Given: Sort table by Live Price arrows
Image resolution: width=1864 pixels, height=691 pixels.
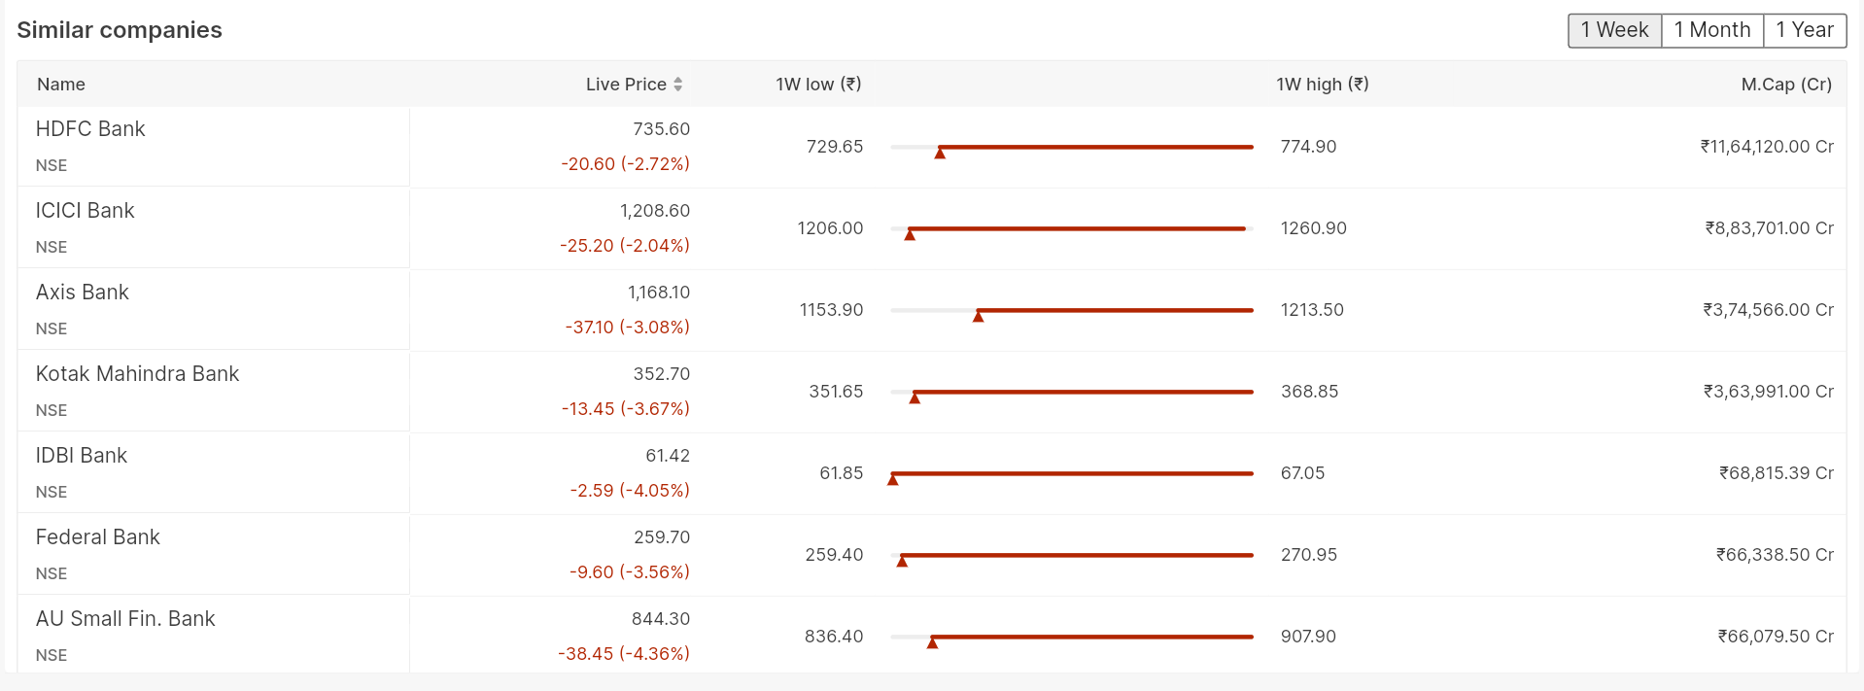Looking at the screenshot, I should pos(677,85).
